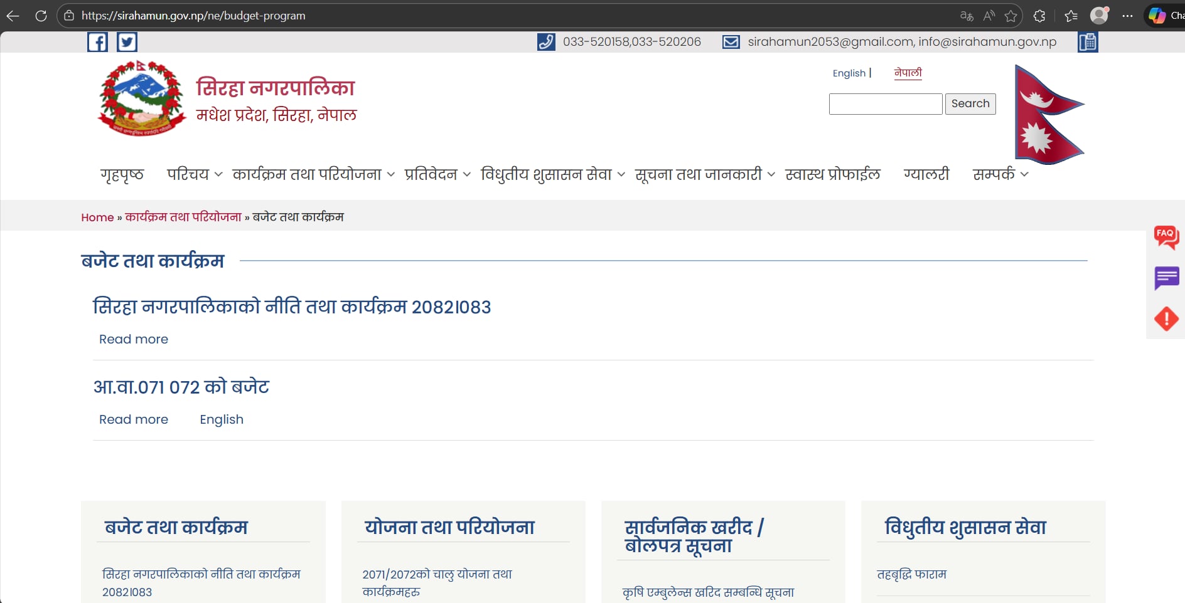Viewport: 1185px width, 603px height.
Task: Open browser extensions puzzle icon
Action: tap(1039, 16)
